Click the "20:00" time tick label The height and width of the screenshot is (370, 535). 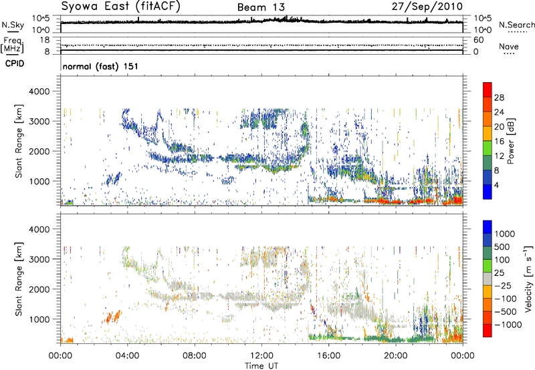(x=395, y=356)
